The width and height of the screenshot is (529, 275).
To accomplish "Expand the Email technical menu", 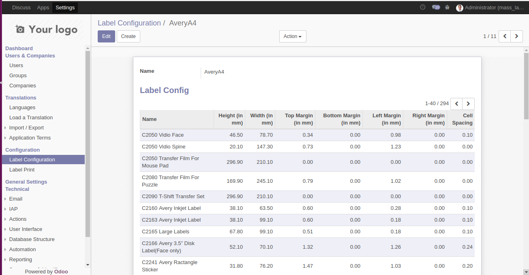I will pos(16,199).
